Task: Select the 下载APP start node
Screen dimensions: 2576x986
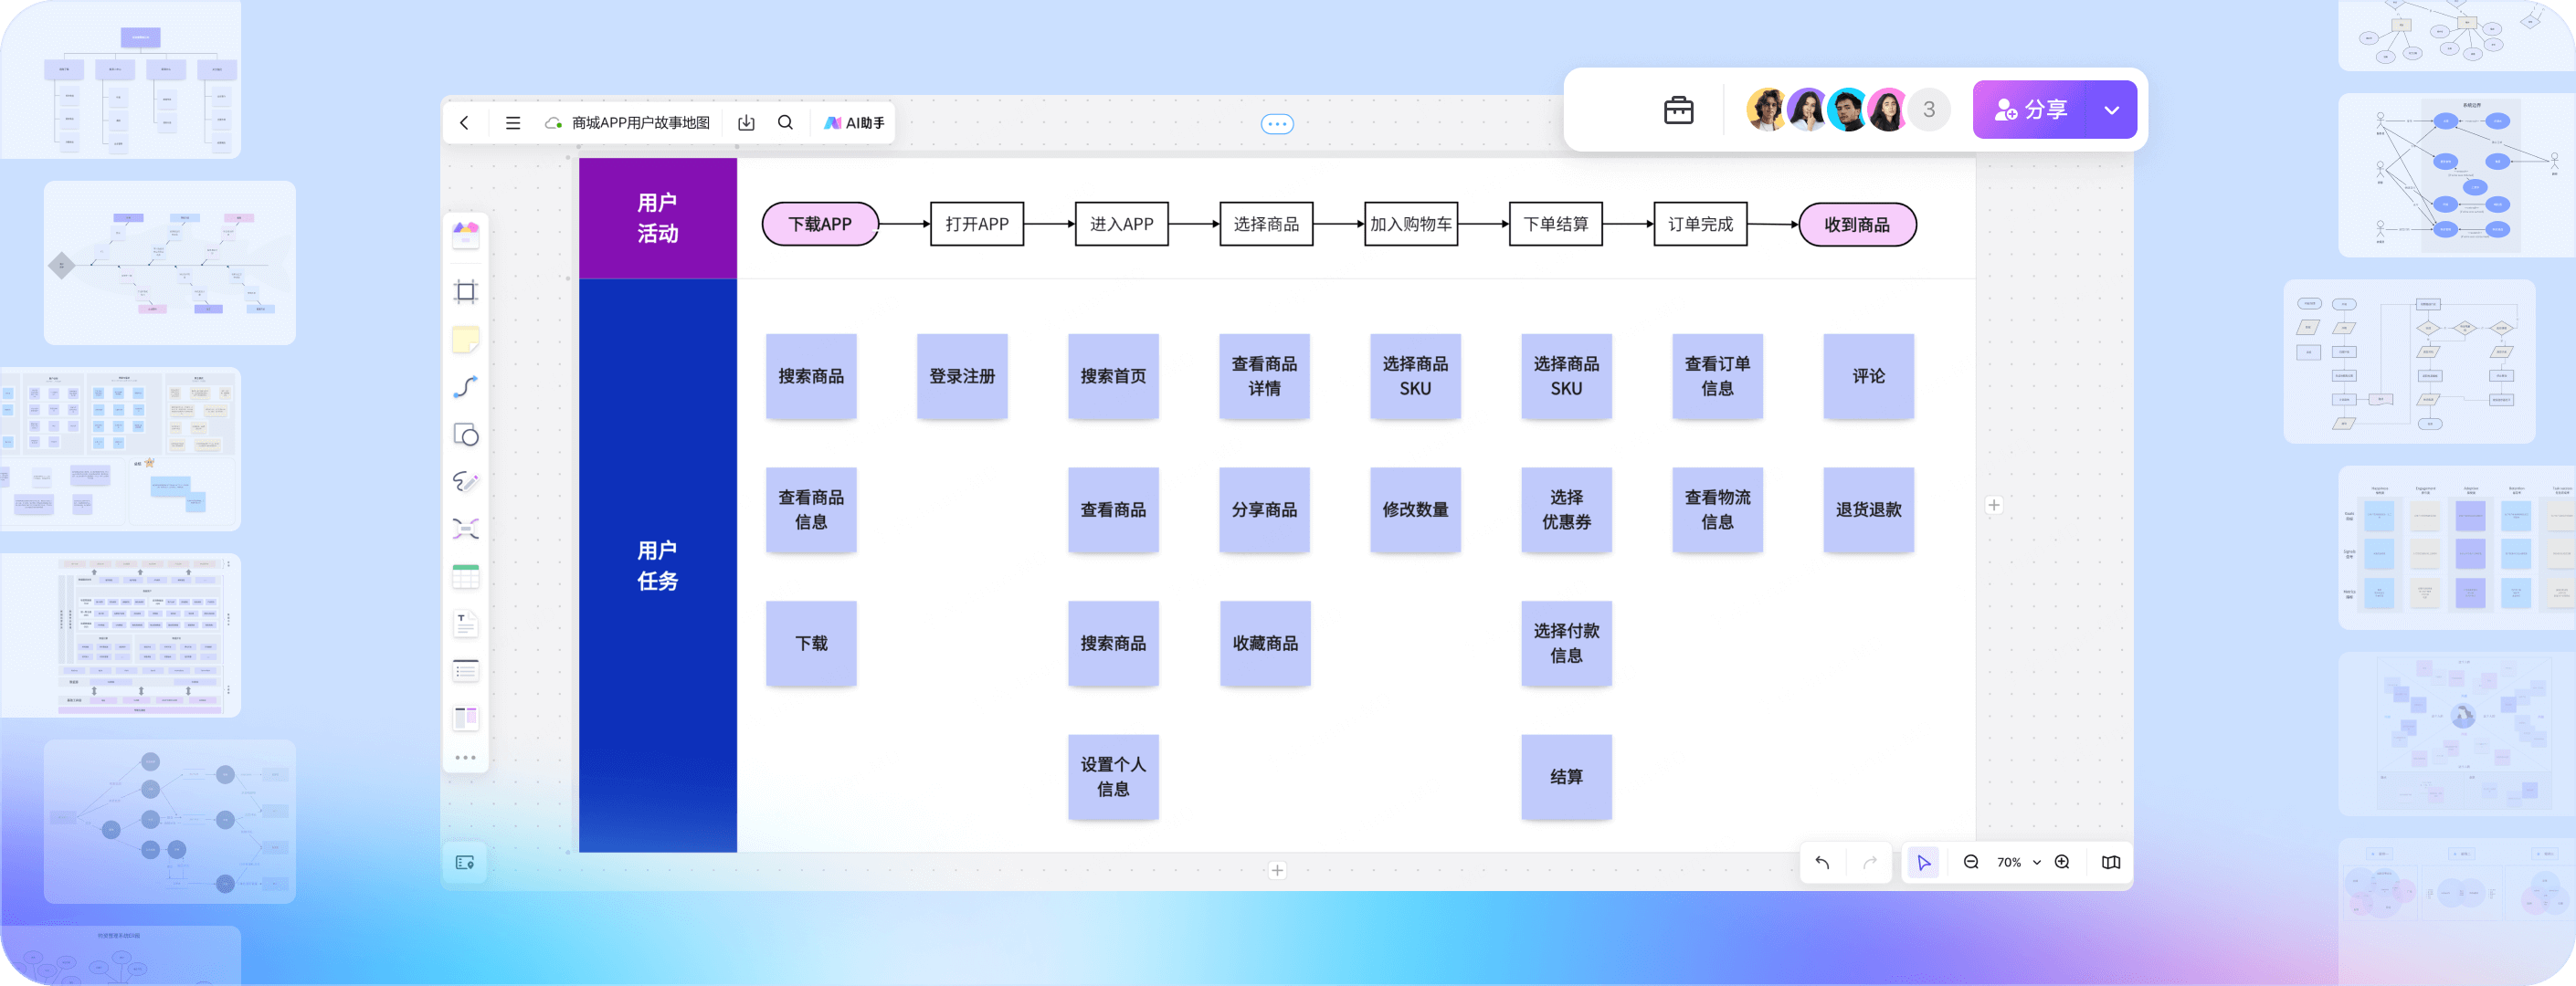Action: [x=820, y=225]
